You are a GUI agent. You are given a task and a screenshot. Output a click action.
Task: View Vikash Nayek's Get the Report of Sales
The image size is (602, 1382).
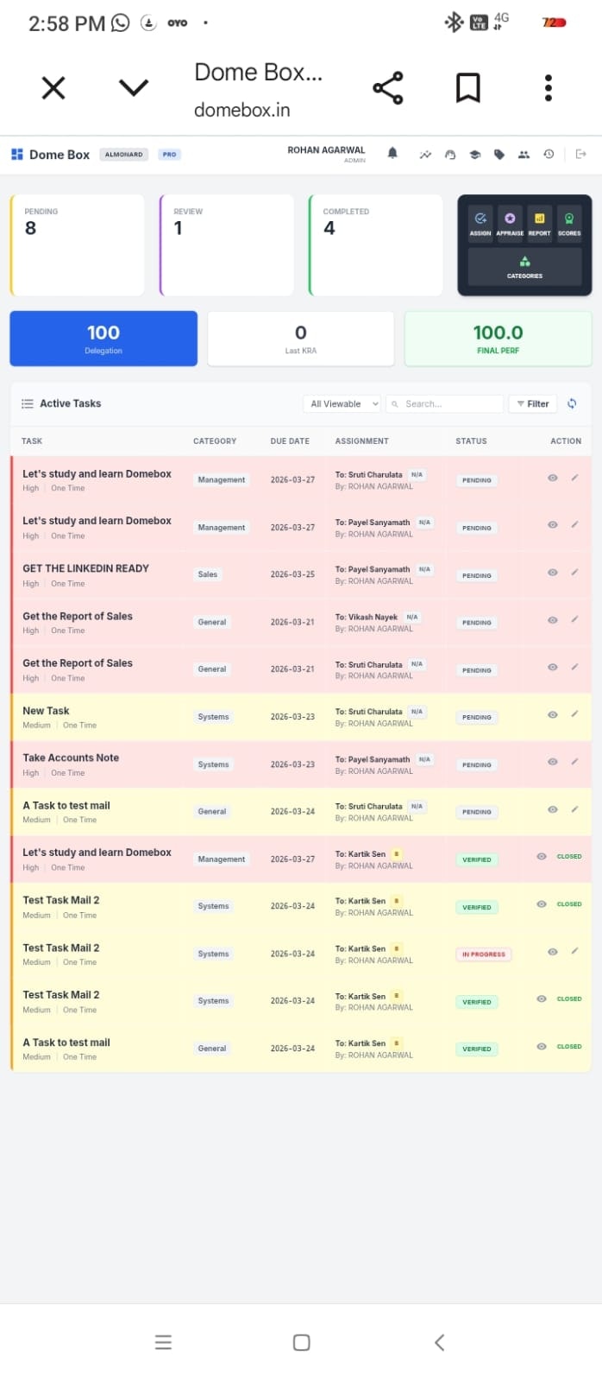point(553,620)
